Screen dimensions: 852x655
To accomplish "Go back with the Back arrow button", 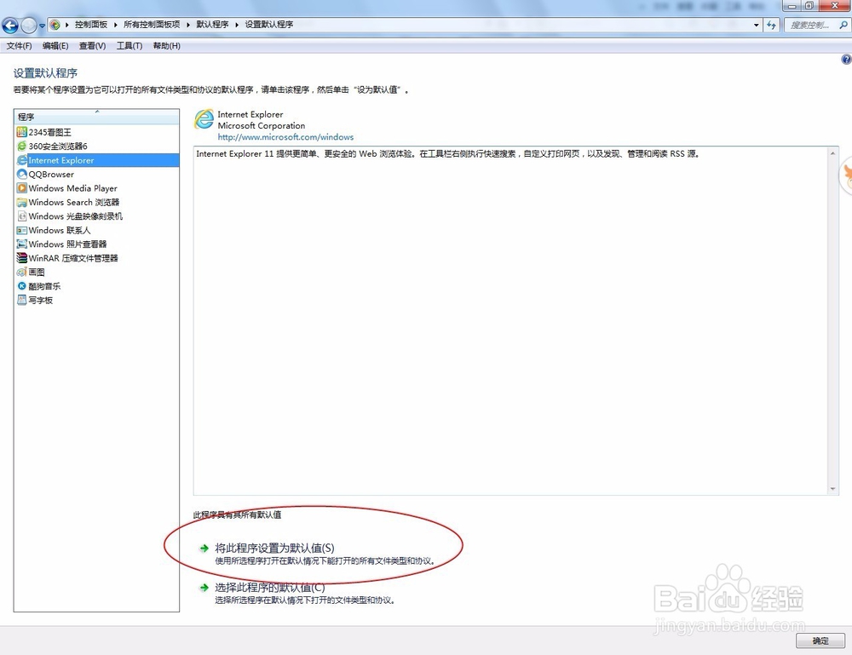I will click(10, 25).
